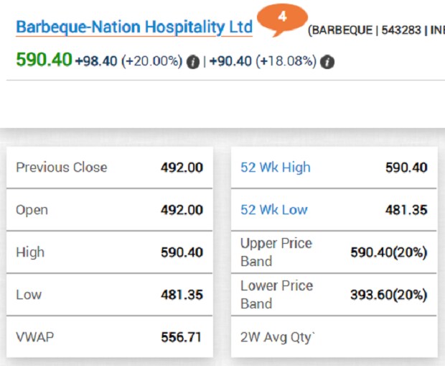
Task: Click the +90.40 price change text
Action: [230, 61]
